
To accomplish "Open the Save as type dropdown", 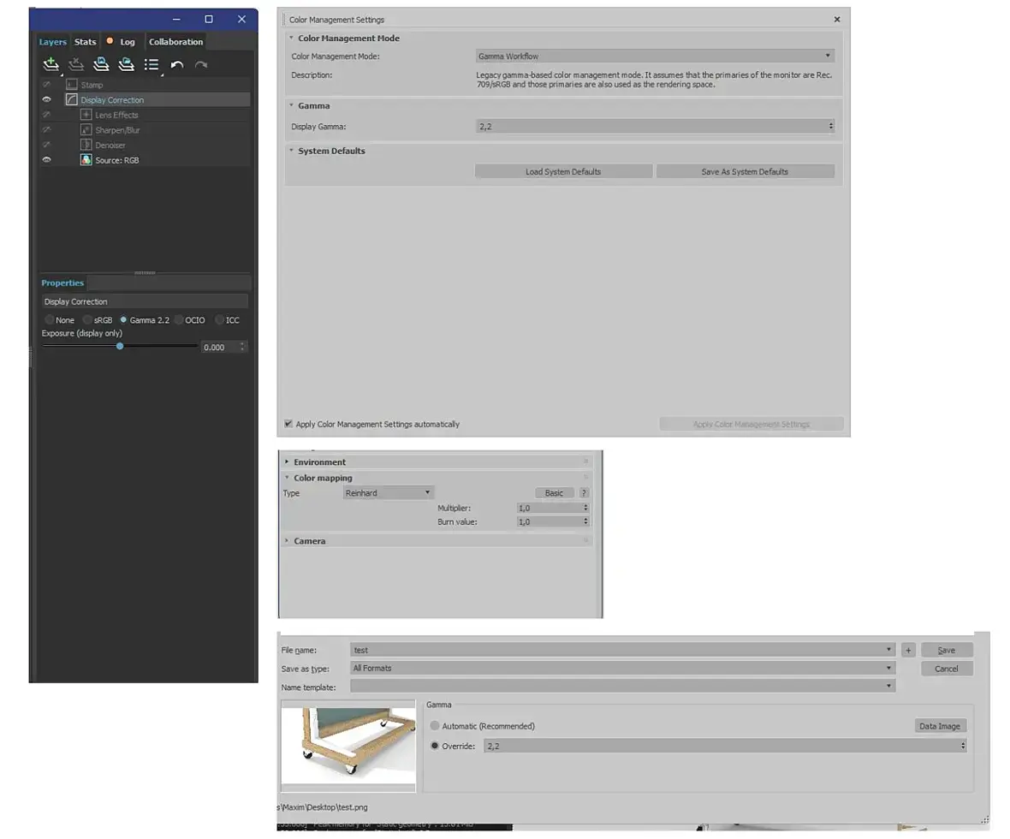I will 622,669.
